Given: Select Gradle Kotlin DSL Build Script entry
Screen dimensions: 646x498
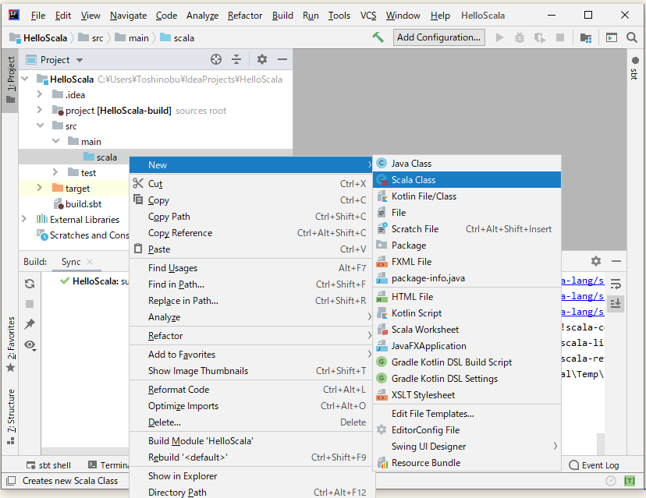Looking at the screenshot, I should (467, 362).
